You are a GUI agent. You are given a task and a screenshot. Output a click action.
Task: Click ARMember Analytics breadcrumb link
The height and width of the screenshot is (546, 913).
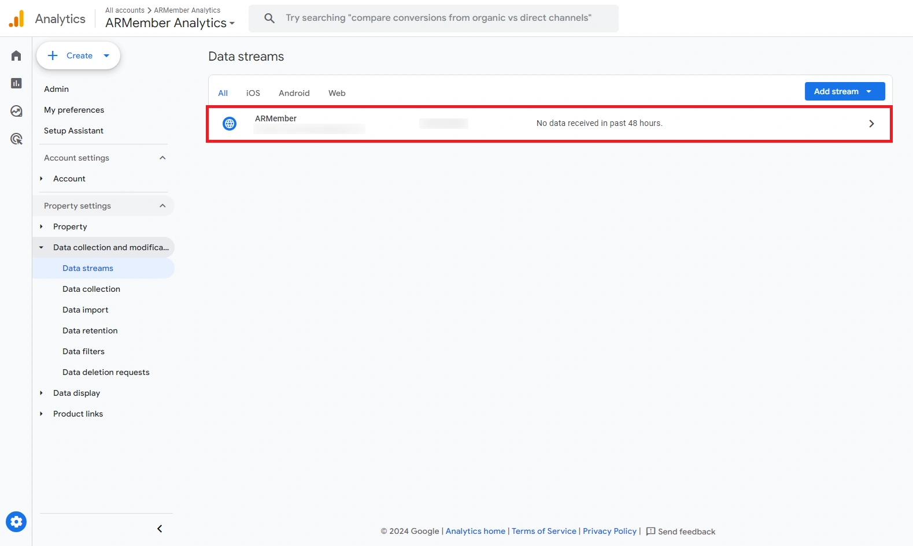point(187,10)
